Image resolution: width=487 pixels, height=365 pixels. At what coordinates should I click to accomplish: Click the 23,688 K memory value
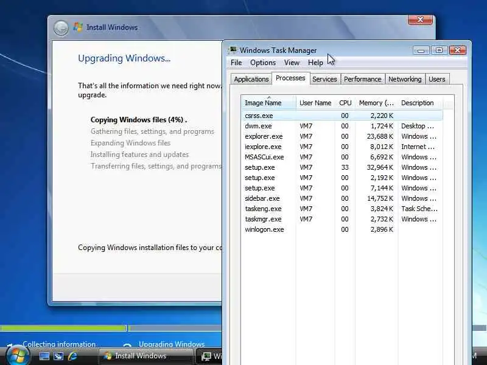coord(380,136)
